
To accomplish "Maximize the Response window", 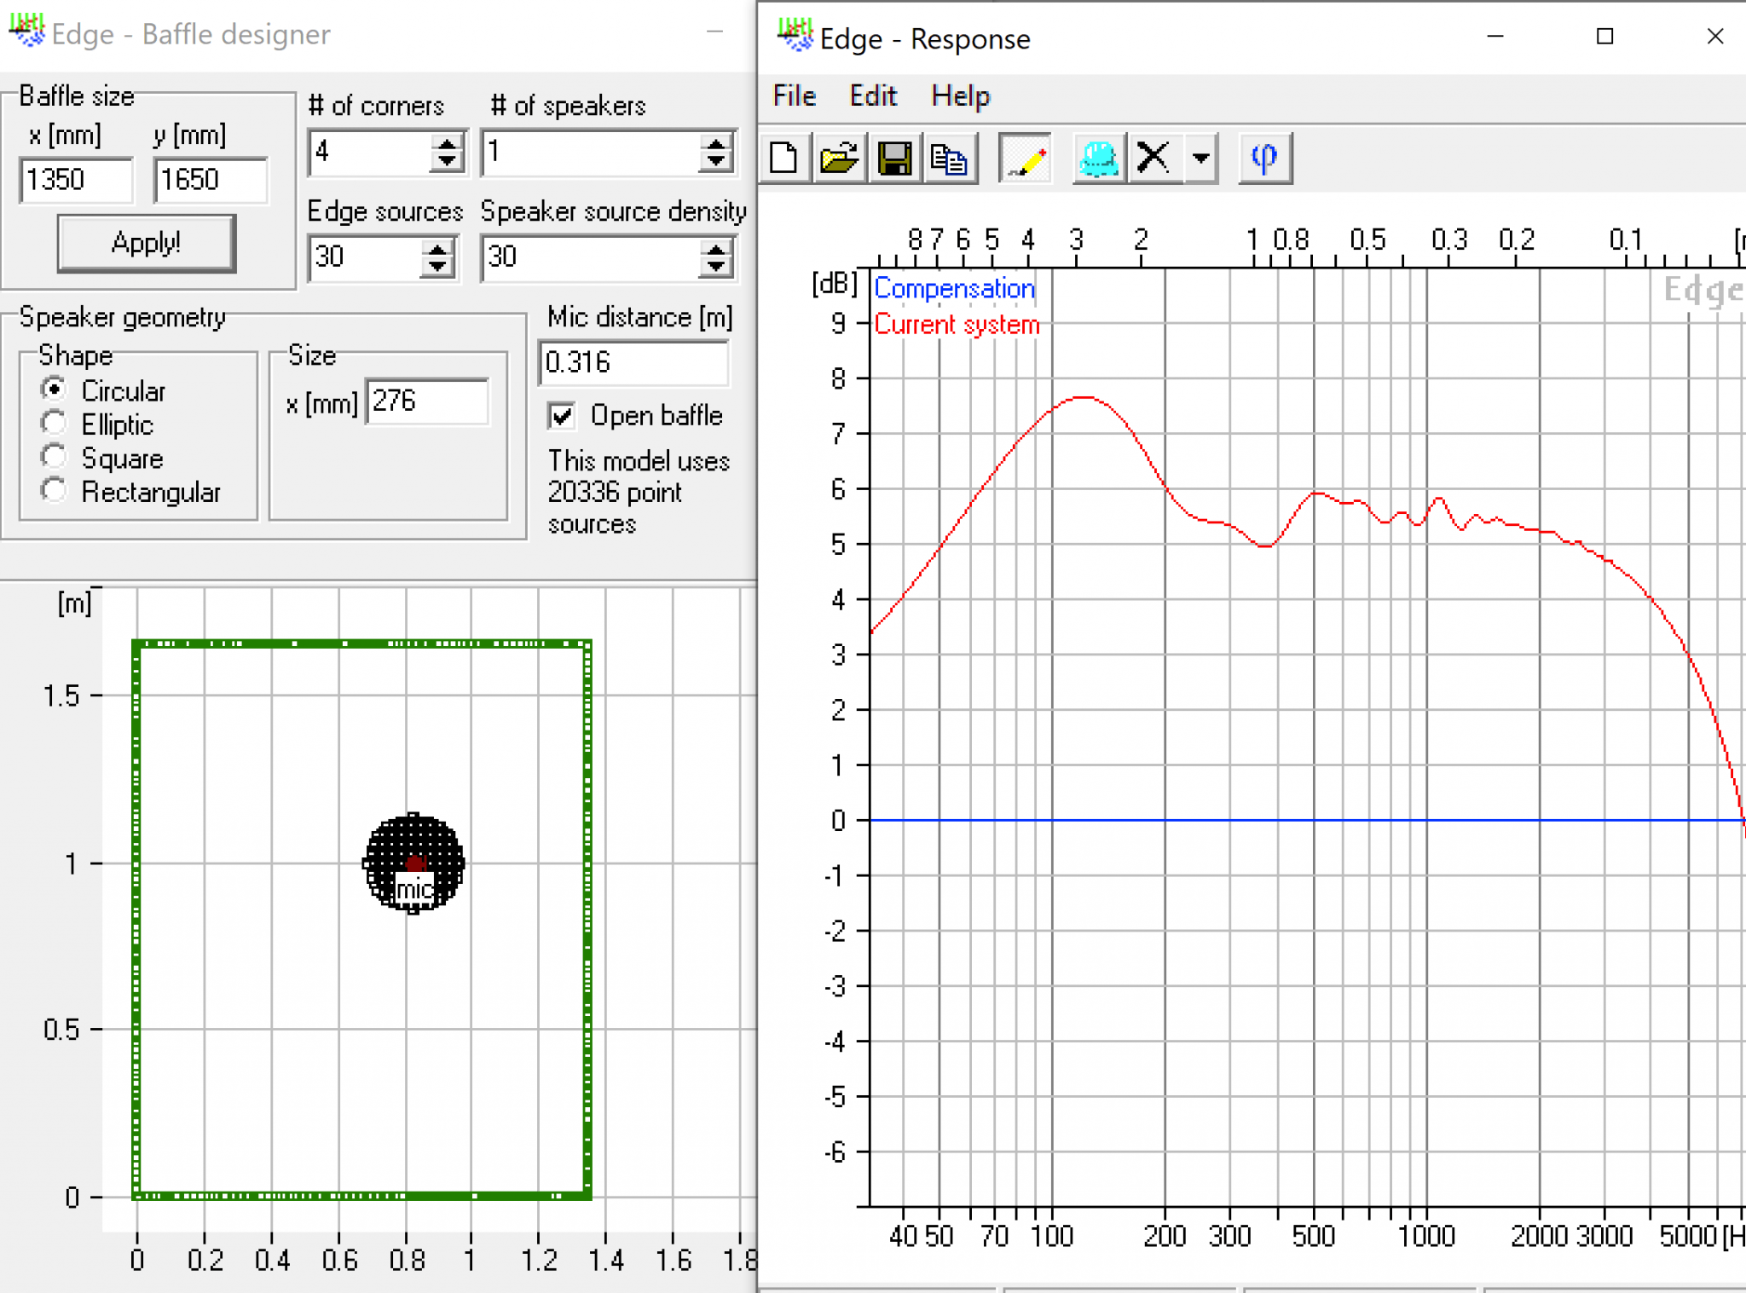I will 1605,36.
